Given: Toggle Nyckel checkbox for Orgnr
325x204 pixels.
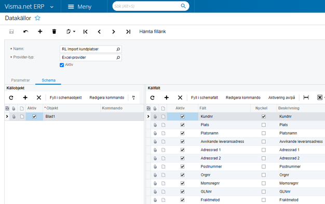Looking at the screenshot, I should coord(264,175).
